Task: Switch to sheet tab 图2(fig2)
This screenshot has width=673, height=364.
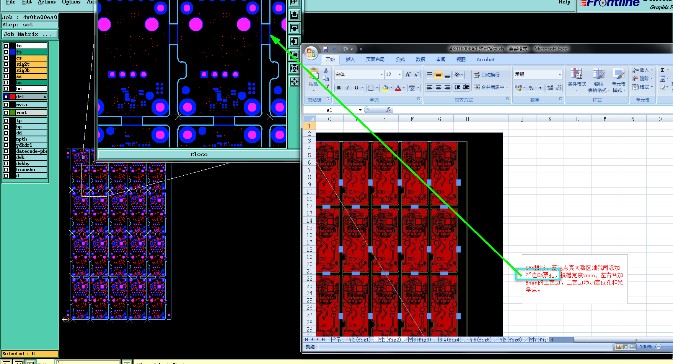Action: tap(389, 340)
